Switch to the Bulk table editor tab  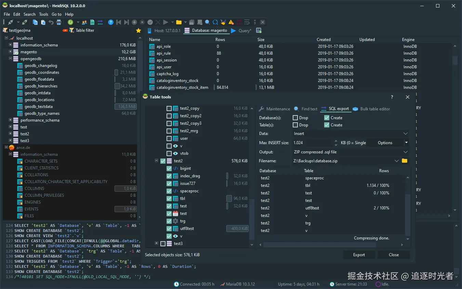371,109
